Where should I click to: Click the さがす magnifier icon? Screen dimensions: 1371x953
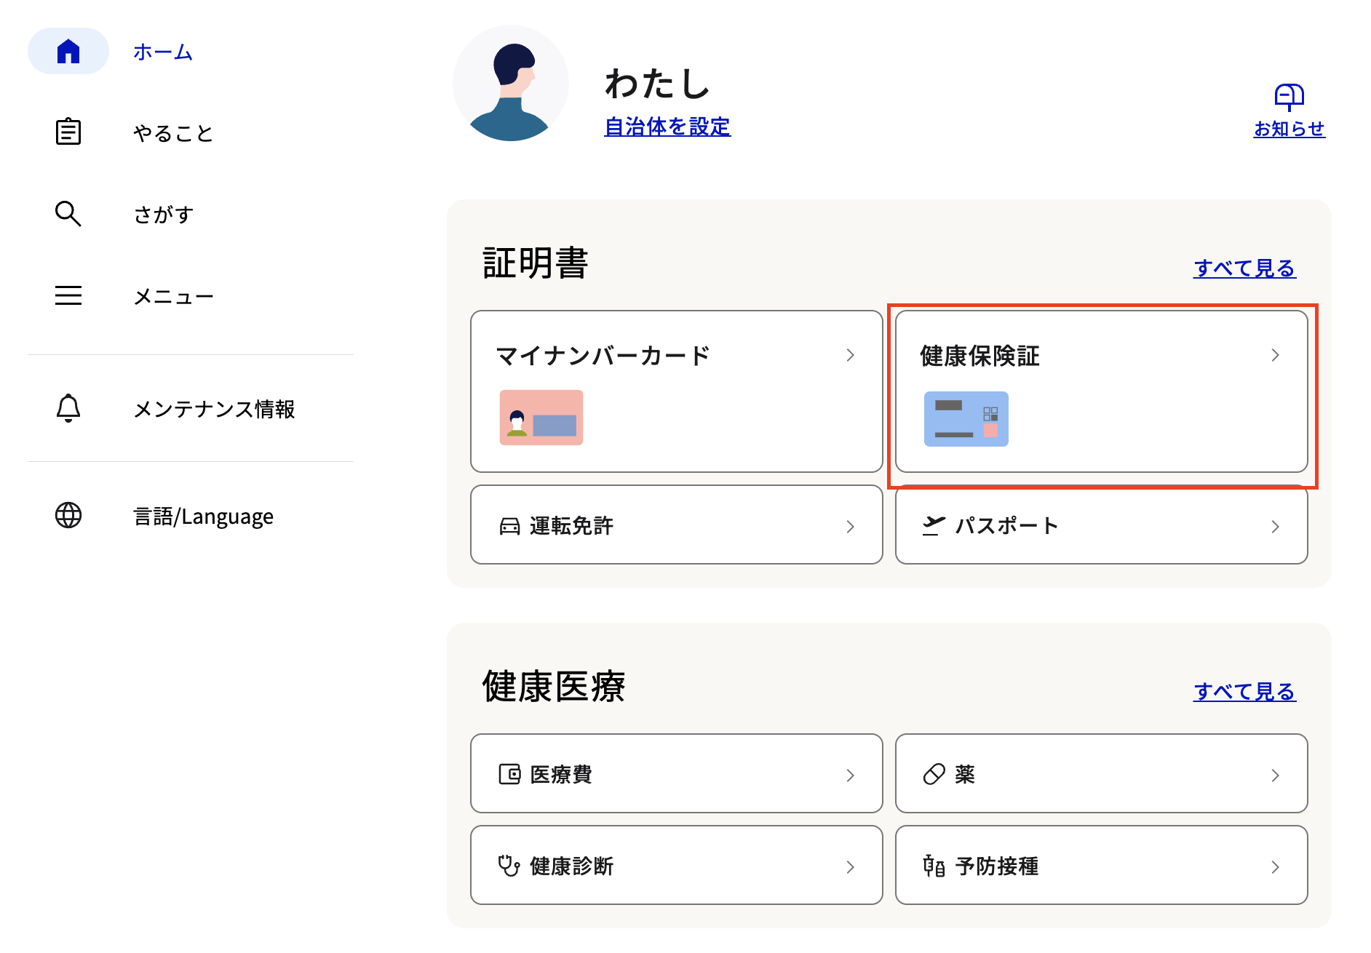[68, 214]
